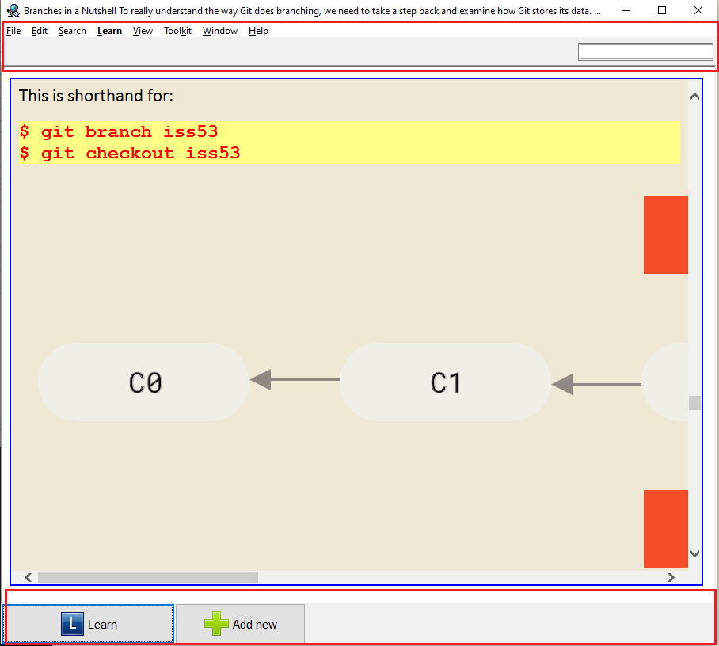Click the vertical scrollbar thumb
The width and height of the screenshot is (719, 646).
694,403
